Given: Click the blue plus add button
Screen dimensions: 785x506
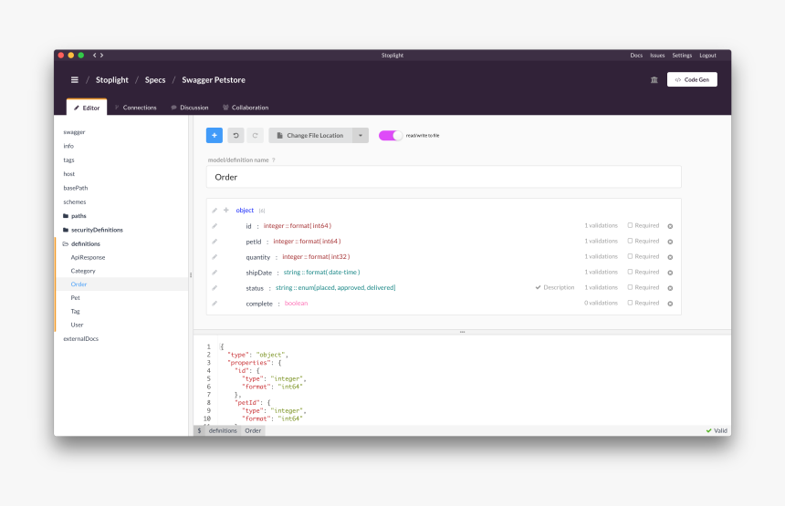Looking at the screenshot, I should [215, 136].
